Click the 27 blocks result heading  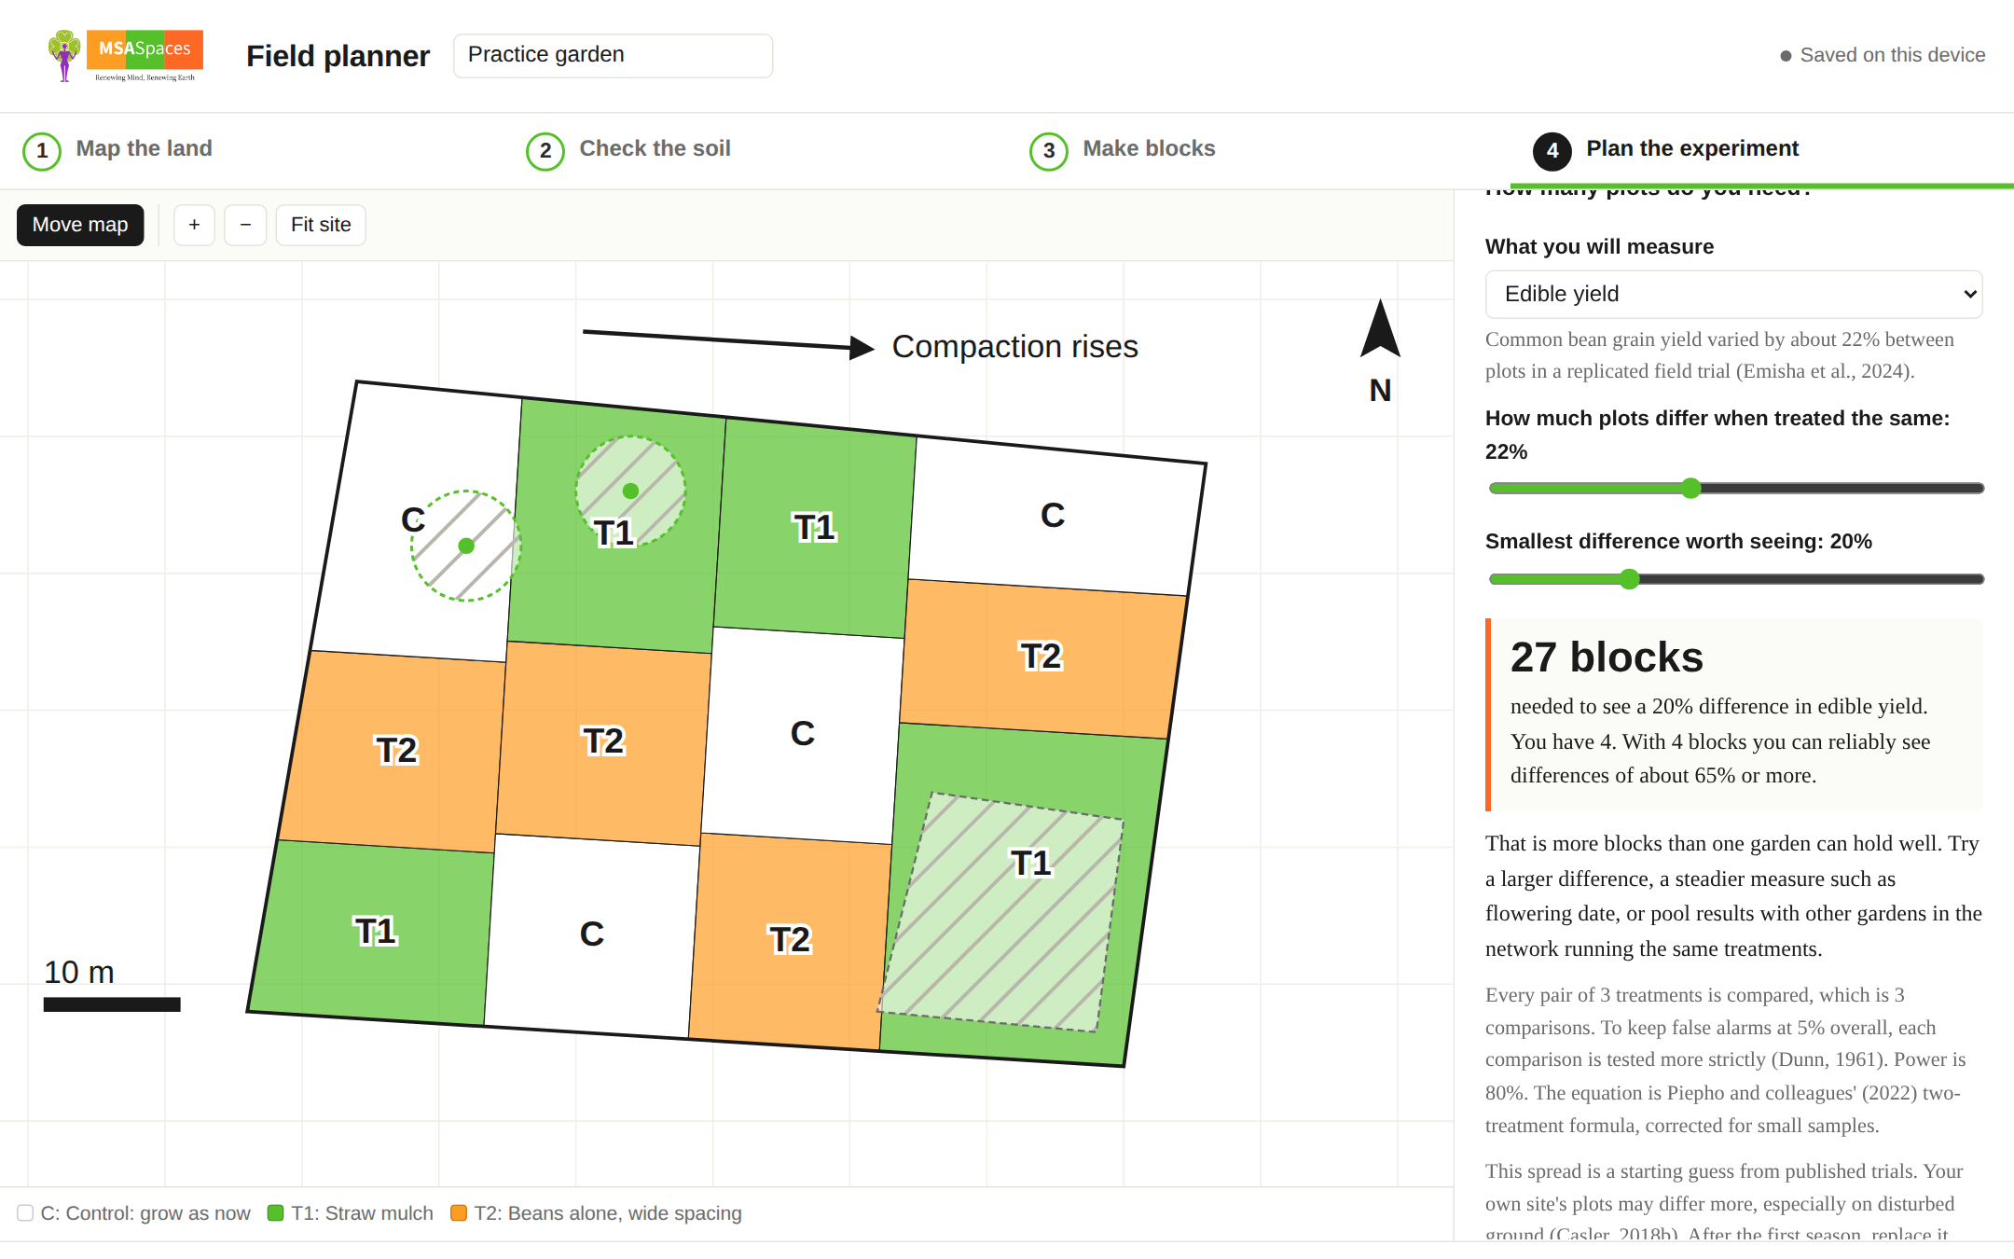pyautogui.click(x=1607, y=657)
